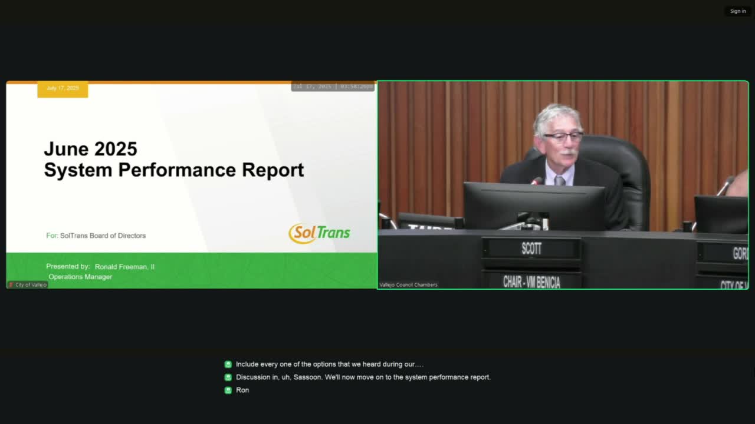This screenshot has width=755, height=424.
Task: Select the caption icon next to 'Include every one'
Action: coord(228,364)
